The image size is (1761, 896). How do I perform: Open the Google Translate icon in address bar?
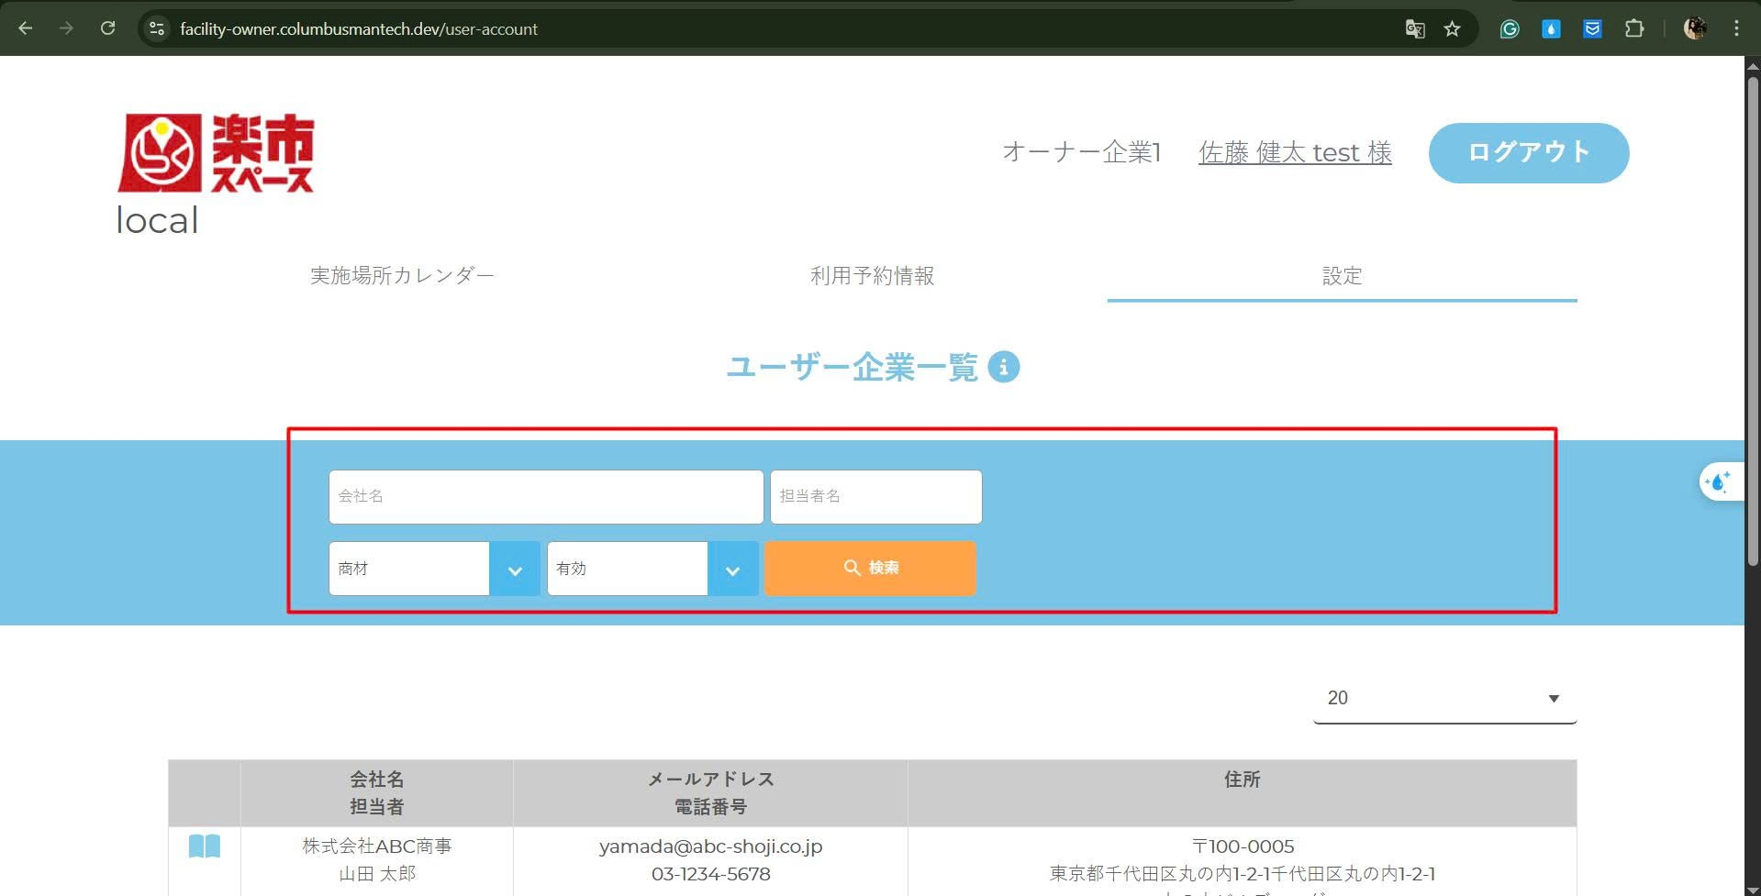pos(1414,28)
